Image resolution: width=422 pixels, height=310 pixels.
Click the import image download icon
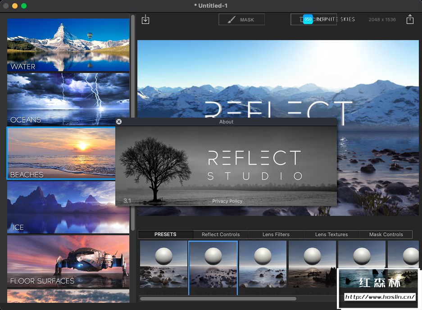click(x=145, y=19)
